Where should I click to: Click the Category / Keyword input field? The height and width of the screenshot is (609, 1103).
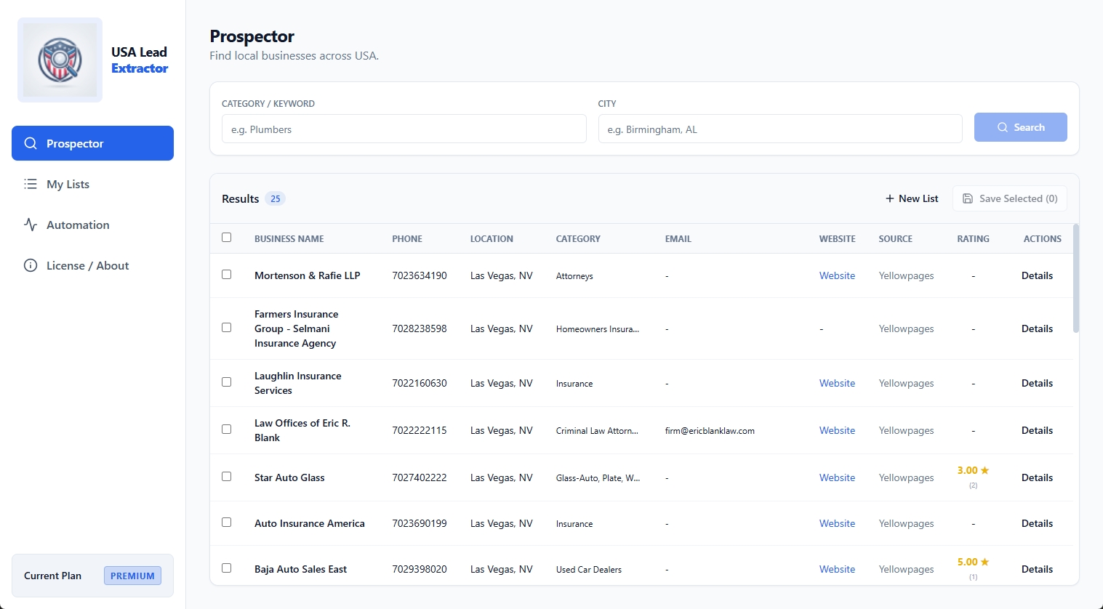pyautogui.click(x=404, y=129)
